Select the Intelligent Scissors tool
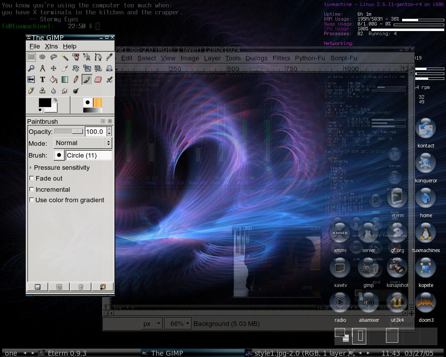 coord(87,57)
